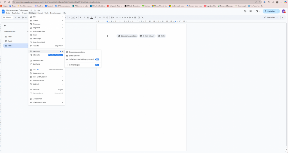Click the Mehr chip in document
Viewport: 288px width, 153px height.
point(161,36)
